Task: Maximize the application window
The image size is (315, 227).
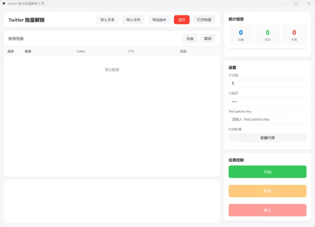Action: [296, 4]
